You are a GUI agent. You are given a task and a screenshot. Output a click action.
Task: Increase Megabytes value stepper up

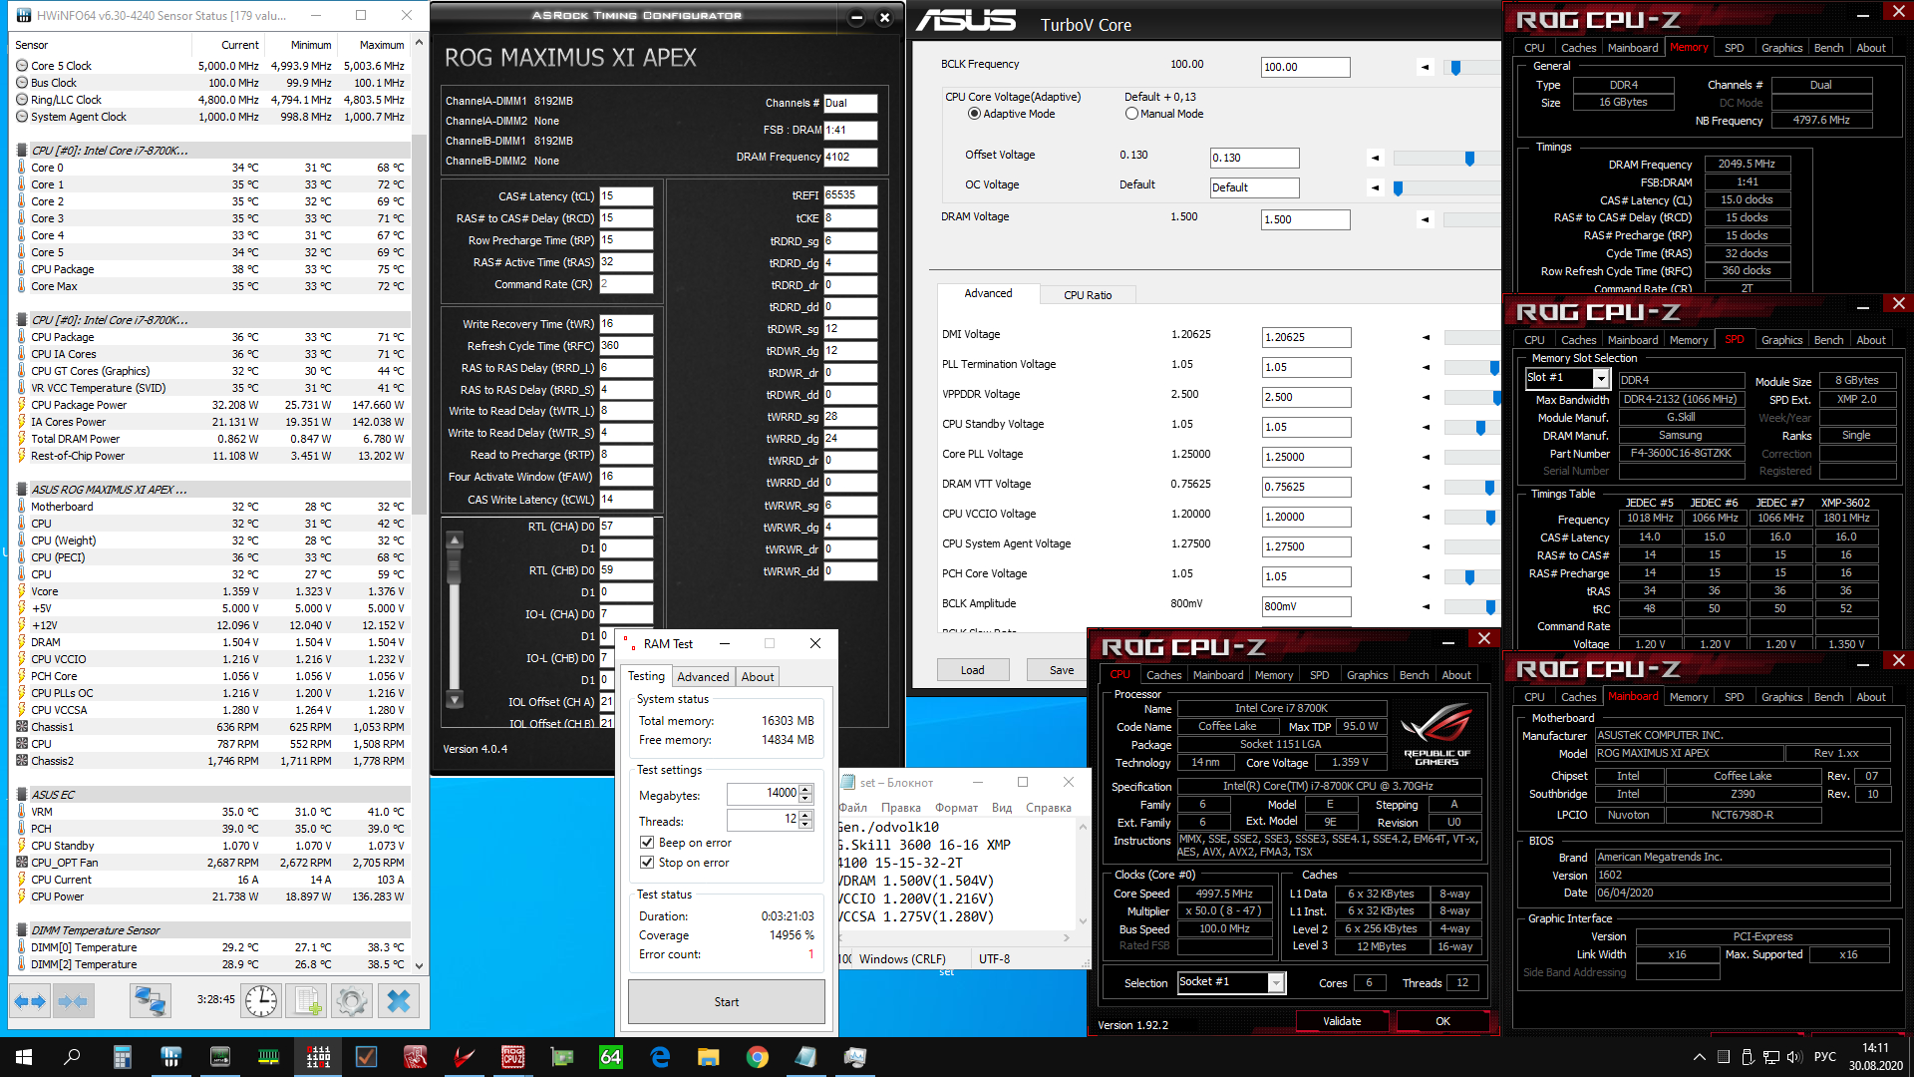pyautogui.click(x=805, y=789)
